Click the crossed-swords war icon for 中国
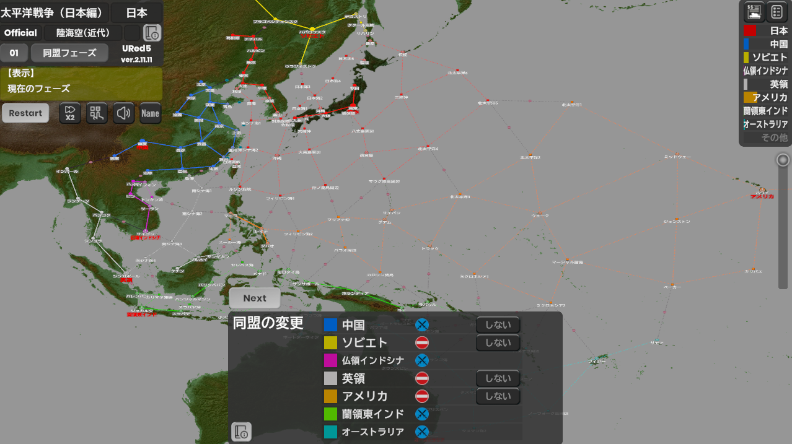 422,324
